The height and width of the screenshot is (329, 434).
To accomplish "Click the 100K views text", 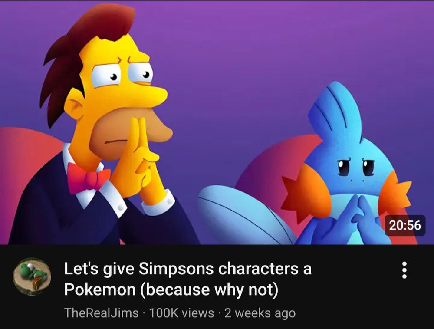I will point(181,313).
